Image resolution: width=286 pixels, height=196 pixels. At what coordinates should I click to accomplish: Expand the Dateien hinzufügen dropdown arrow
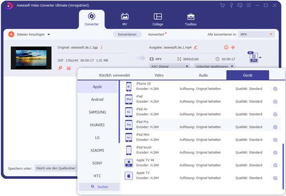click(x=49, y=34)
